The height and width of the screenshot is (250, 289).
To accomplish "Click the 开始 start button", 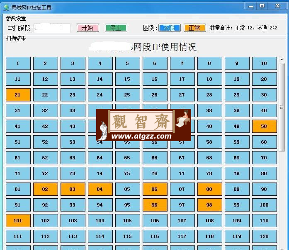I will pyautogui.click(x=88, y=28).
